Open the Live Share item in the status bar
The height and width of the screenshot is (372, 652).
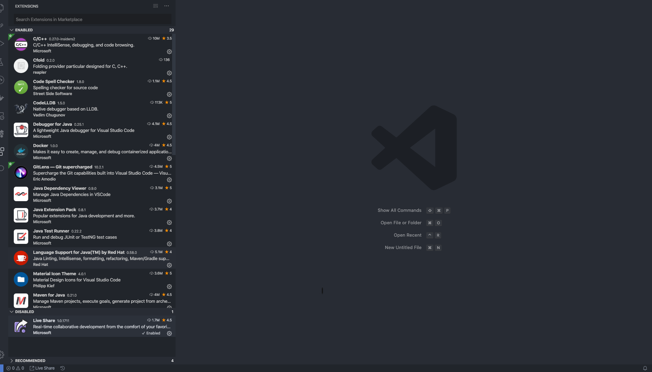point(42,368)
